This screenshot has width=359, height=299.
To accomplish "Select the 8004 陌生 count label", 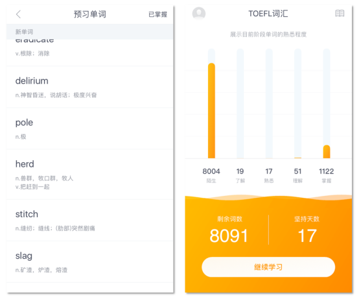I will tap(211, 175).
